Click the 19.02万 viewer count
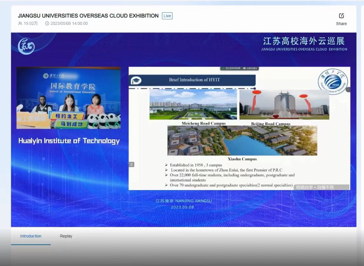 click(x=30, y=24)
